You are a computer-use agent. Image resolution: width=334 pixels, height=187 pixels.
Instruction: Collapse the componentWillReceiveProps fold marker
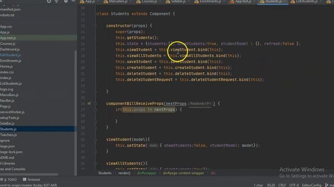point(96,104)
